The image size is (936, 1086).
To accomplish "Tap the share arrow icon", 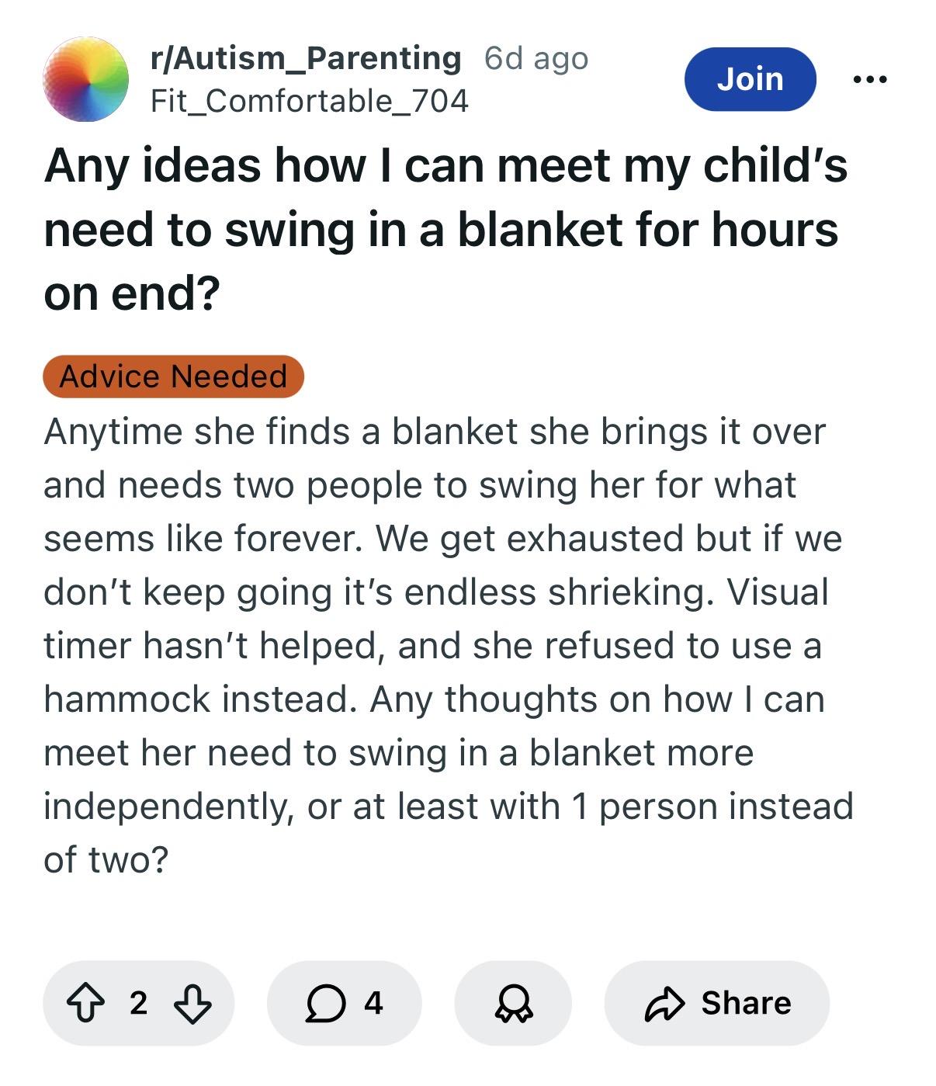I will 666,1003.
